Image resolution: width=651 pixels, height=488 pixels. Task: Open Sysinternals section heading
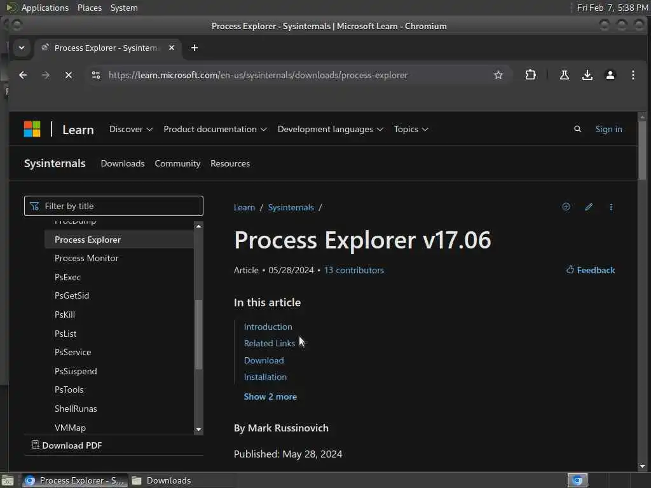tap(55, 163)
